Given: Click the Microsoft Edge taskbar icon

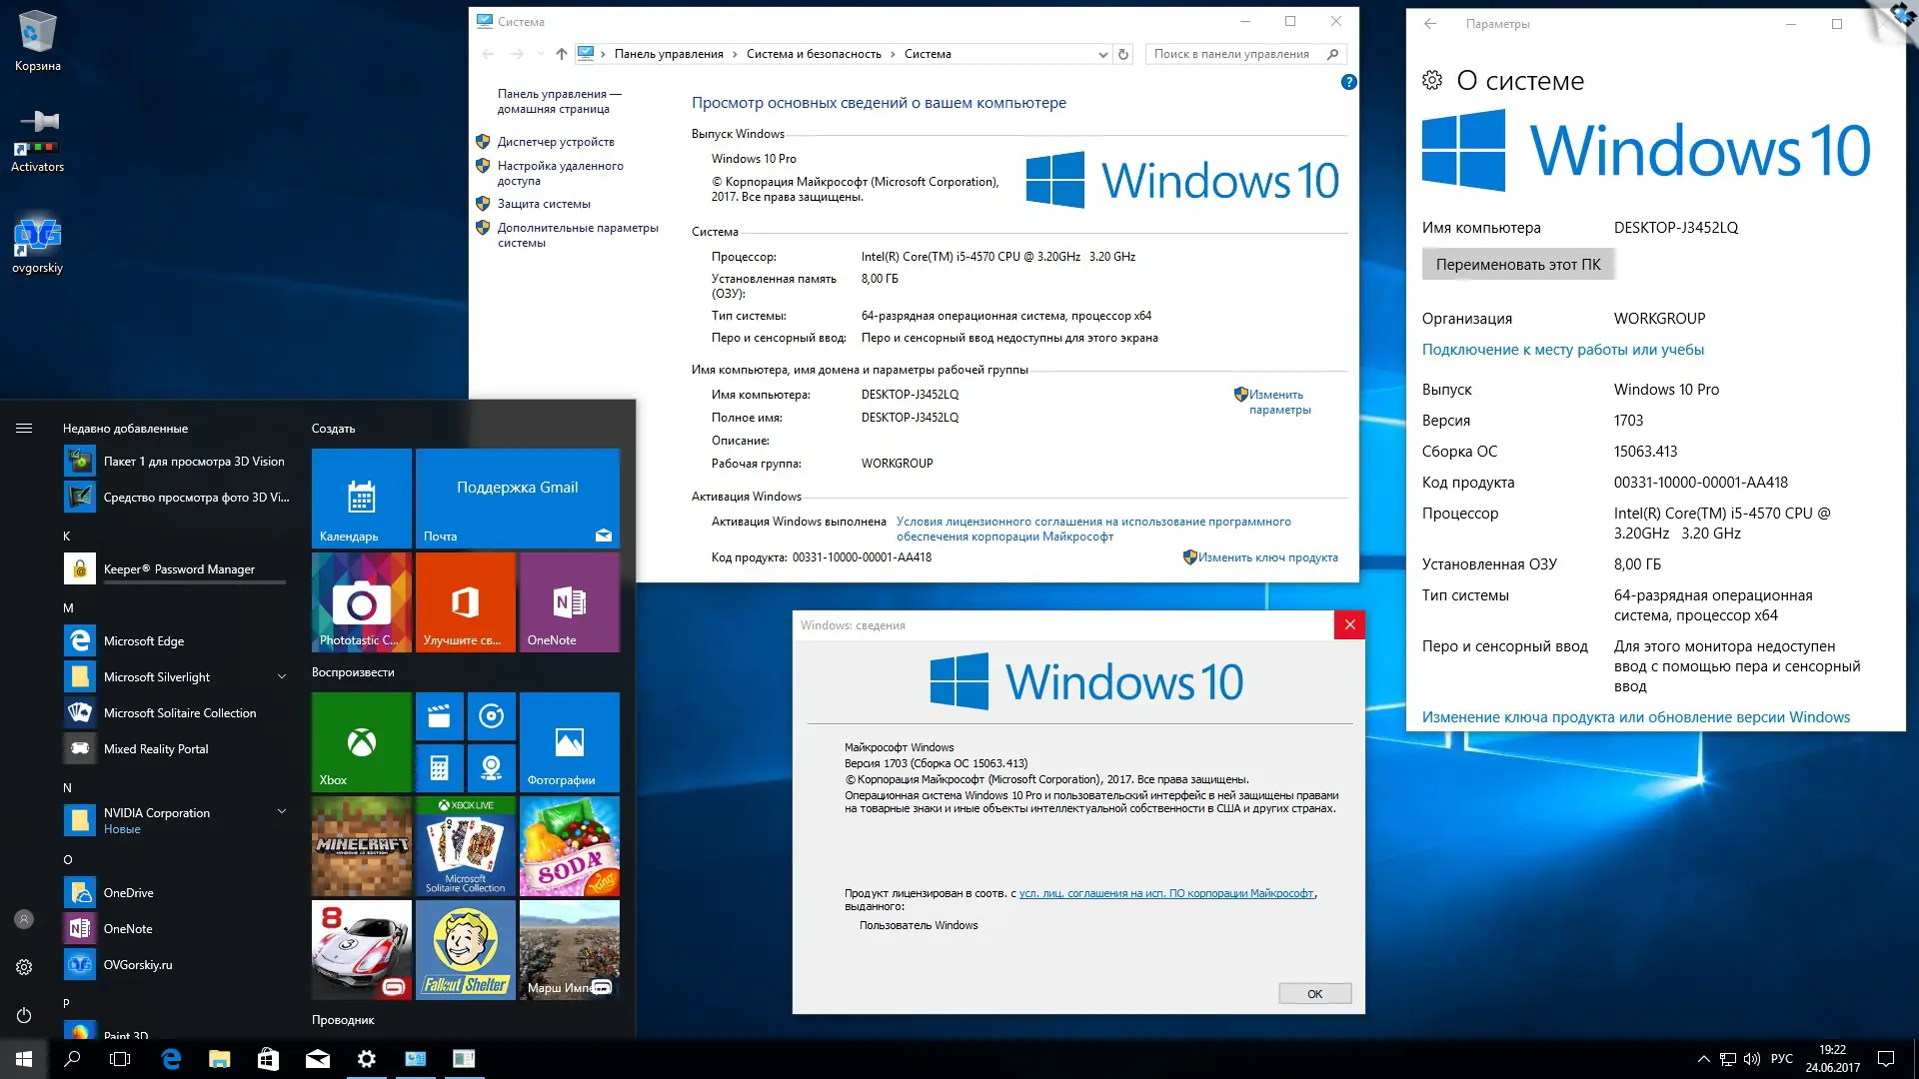Looking at the screenshot, I should tap(171, 1059).
